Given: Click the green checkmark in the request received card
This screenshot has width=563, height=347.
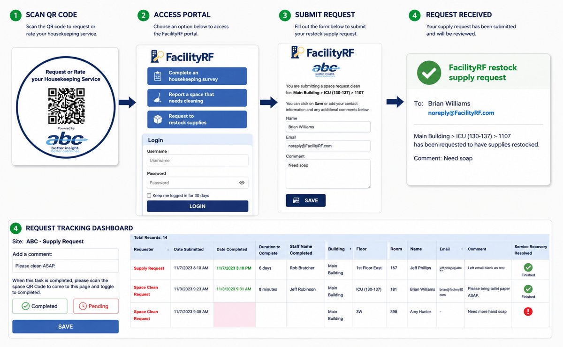Looking at the screenshot, I should pos(429,73).
